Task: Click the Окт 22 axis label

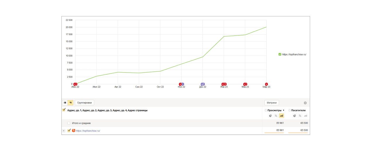Action: (160, 87)
